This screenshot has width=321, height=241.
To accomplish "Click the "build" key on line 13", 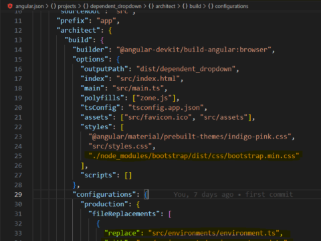I will 78,40.
